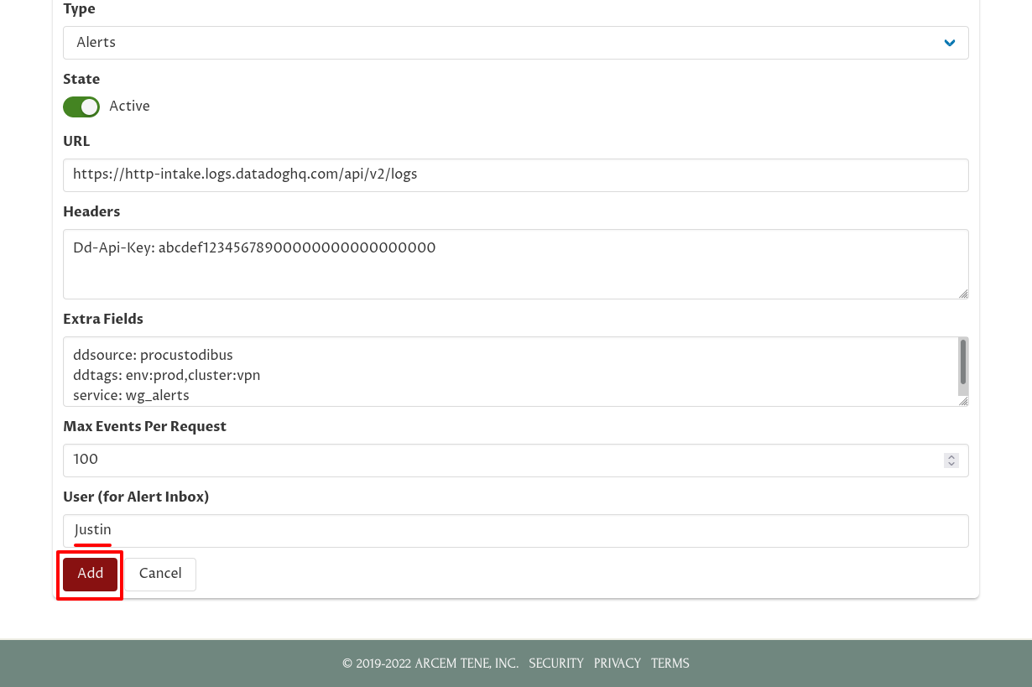This screenshot has height=687, width=1032.
Task: Click the Headers textarea resize handle
Action: (x=963, y=294)
